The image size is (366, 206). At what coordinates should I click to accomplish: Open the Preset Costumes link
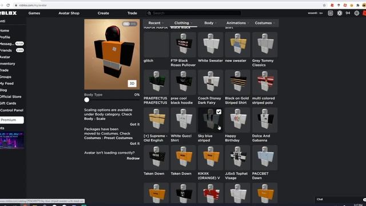pos(118,138)
